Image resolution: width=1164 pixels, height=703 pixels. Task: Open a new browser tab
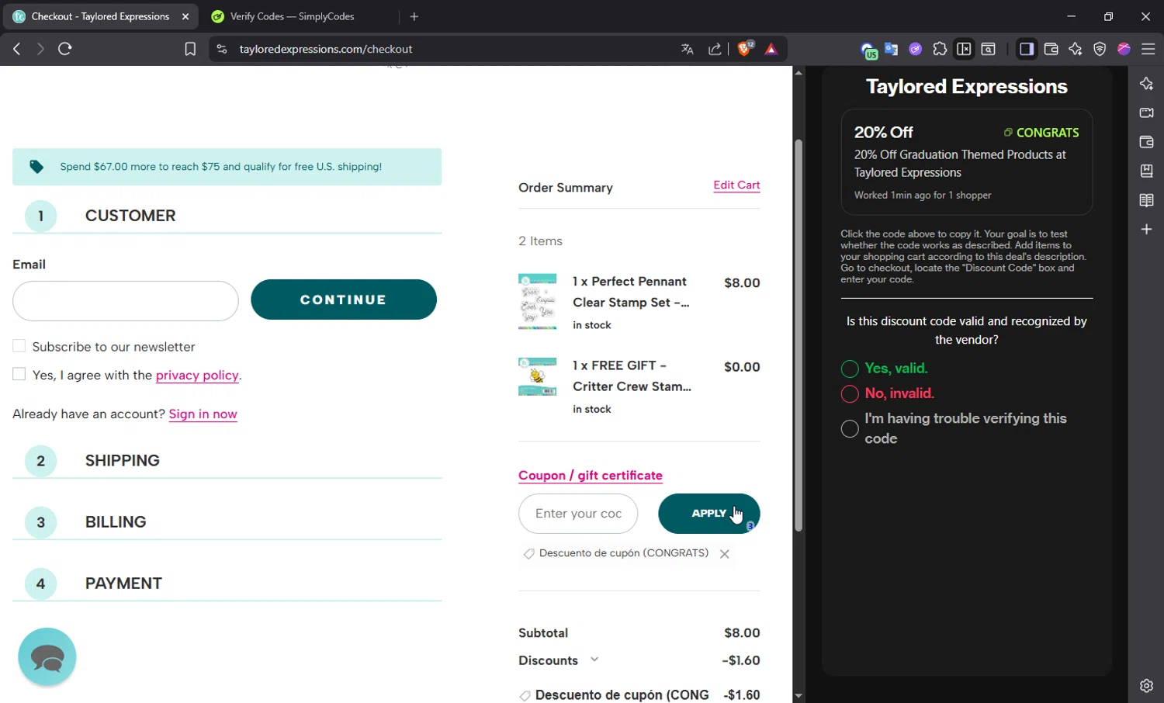point(414,16)
